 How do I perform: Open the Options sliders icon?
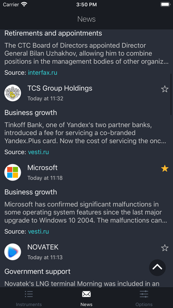[144, 294]
